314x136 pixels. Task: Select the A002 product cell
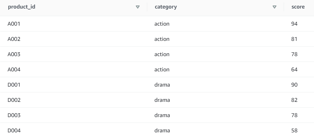14,39
